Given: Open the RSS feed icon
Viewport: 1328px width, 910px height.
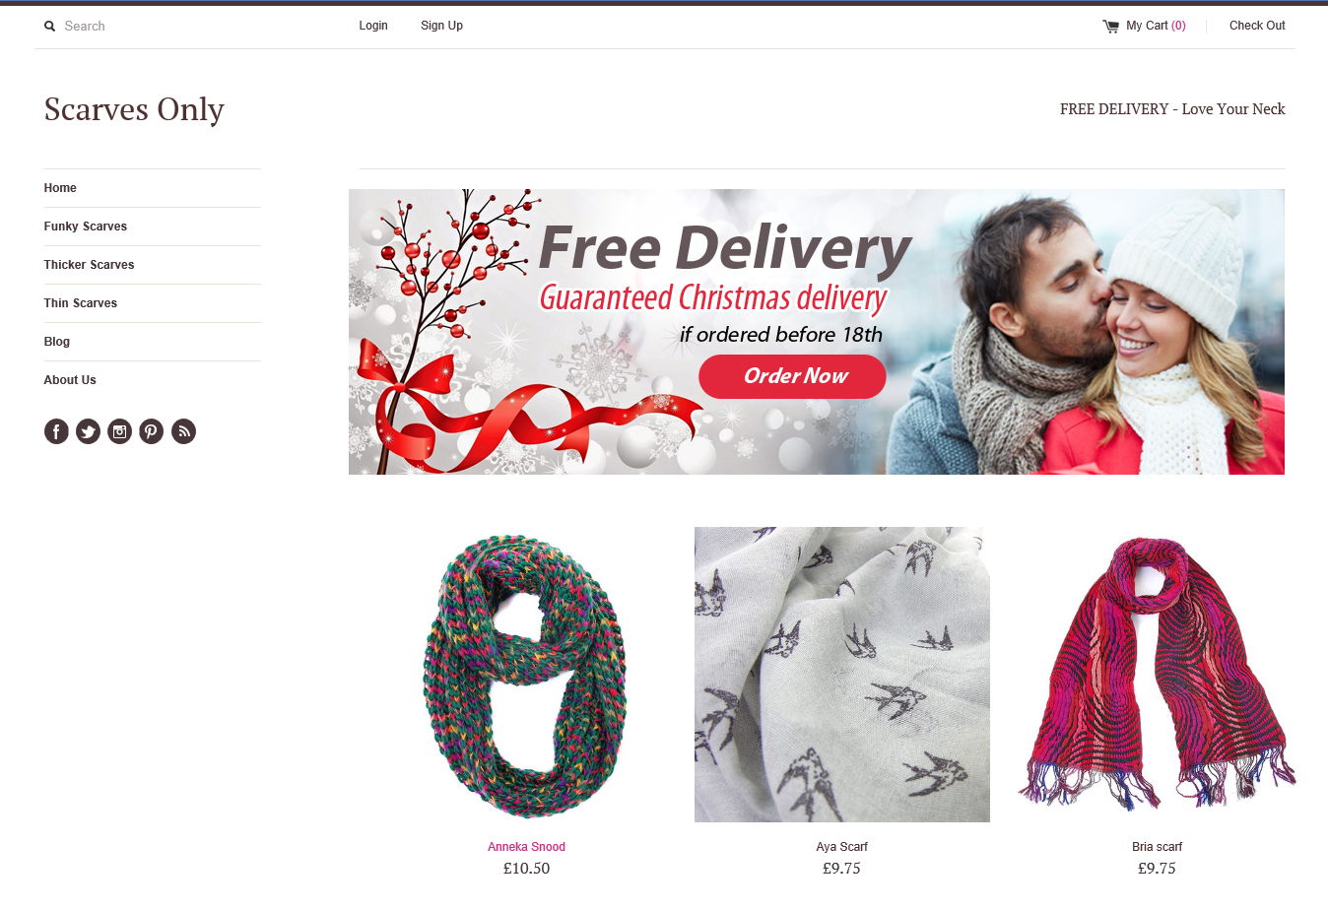Looking at the screenshot, I should pos(183,431).
